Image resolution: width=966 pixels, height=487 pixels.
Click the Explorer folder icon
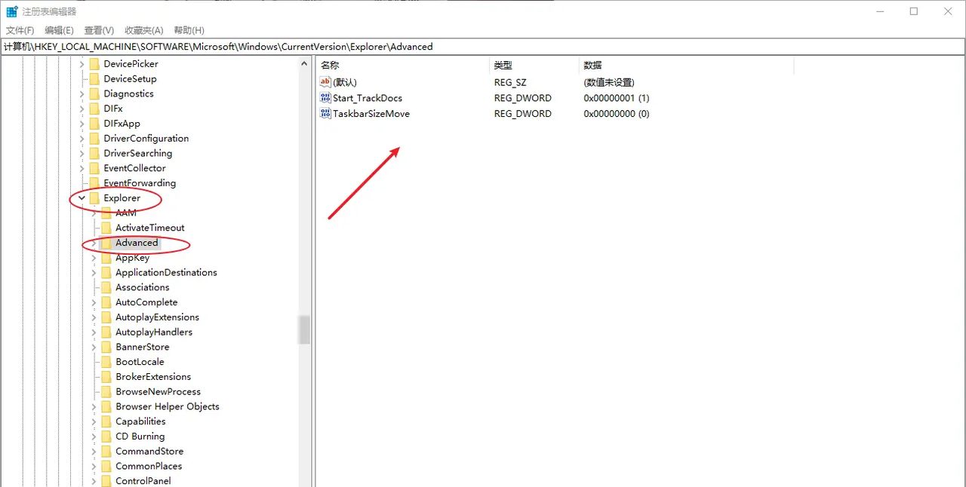(94, 198)
